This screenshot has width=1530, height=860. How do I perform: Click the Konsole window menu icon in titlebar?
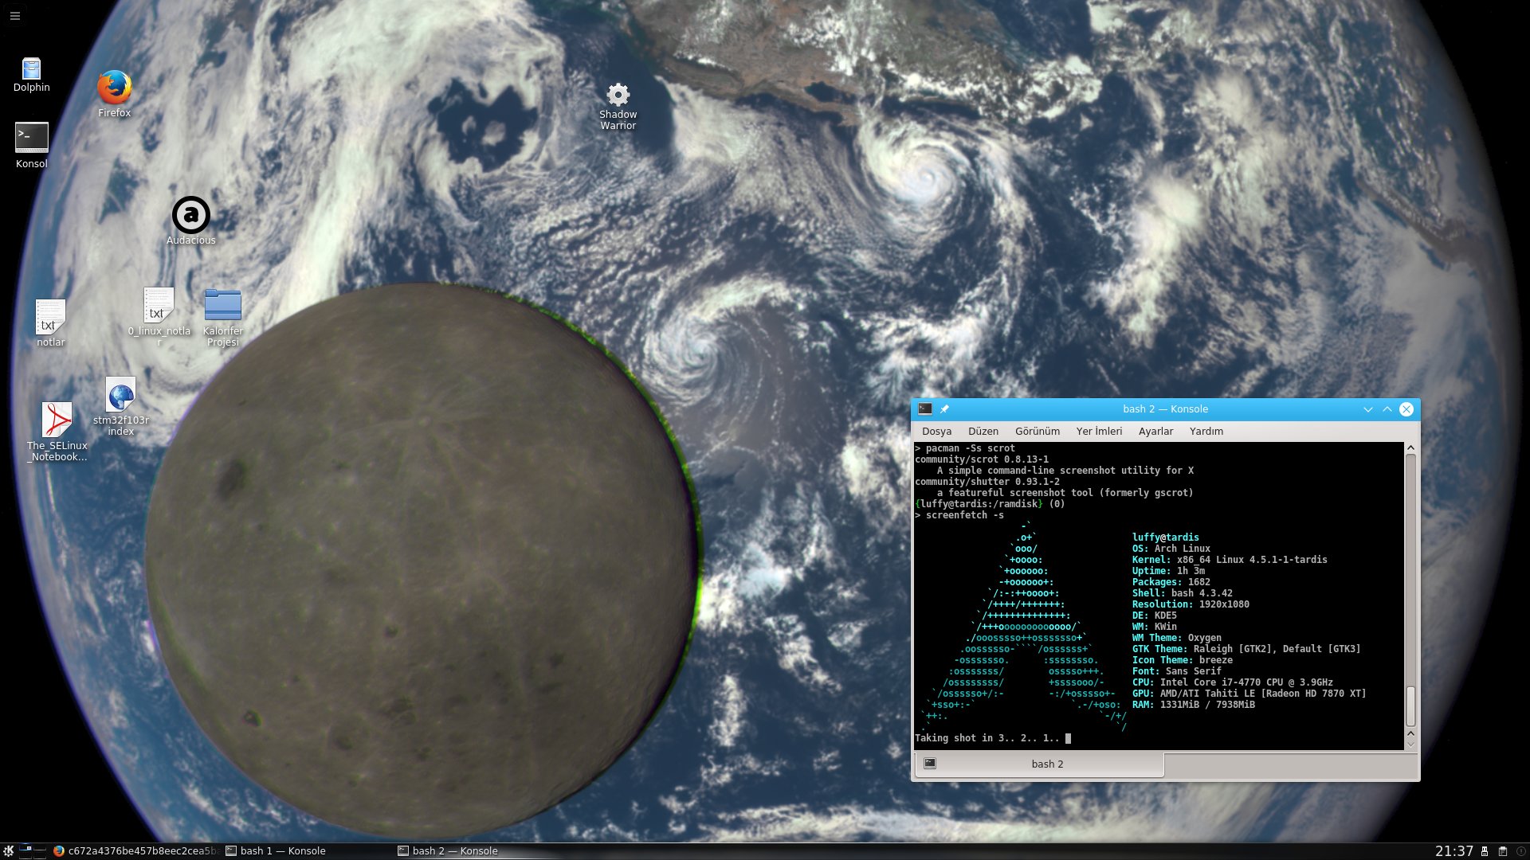(x=924, y=408)
